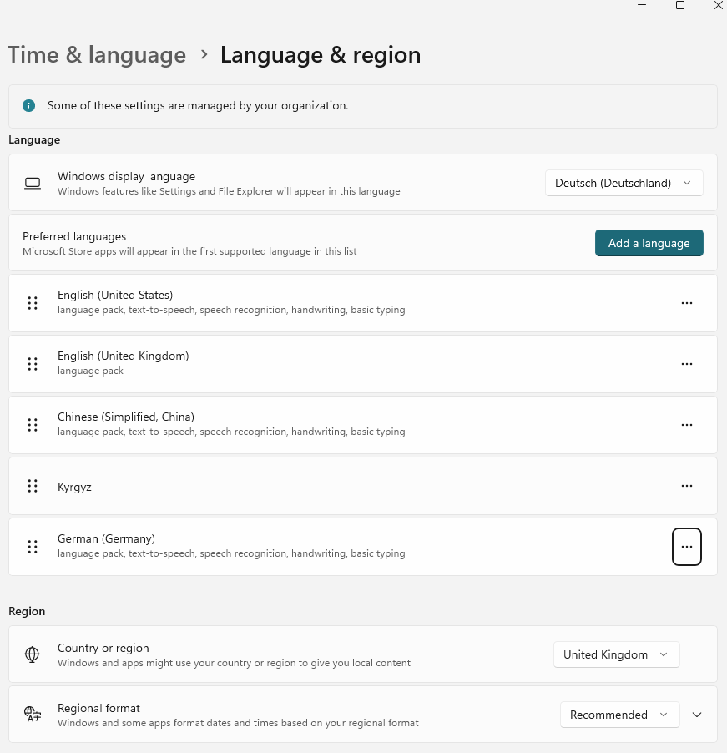This screenshot has width=727, height=753.
Task: Open the Country or region dropdown
Action: point(617,654)
